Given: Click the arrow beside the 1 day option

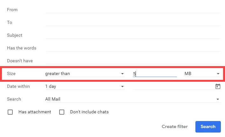Looking at the screenshot, I should (x=122, y=87).
